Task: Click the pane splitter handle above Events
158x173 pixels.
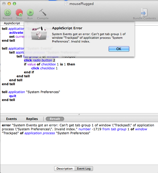Action: click(x=79, y=114)
